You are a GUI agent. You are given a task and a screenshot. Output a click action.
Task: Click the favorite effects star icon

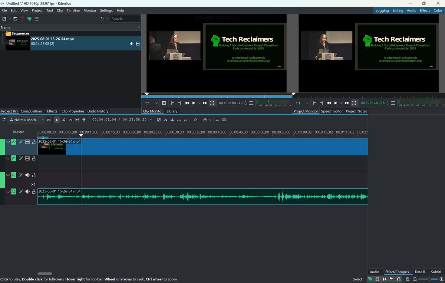(x=195, y=120)
